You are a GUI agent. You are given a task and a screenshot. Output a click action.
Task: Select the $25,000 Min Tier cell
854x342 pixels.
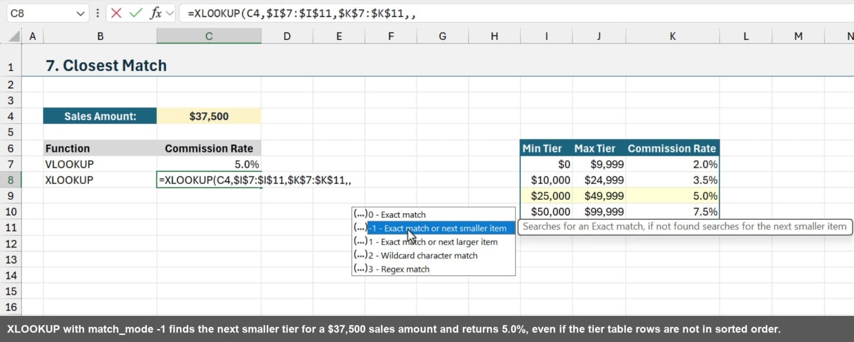[546, 196]
